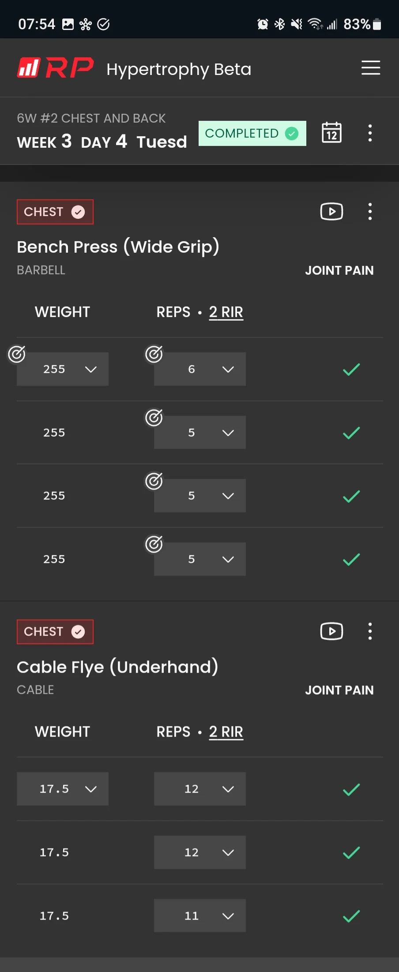Open Cable Flye exercise options menu
The width and height of the screenshot is (399, 972).
[x=370, y=632]
